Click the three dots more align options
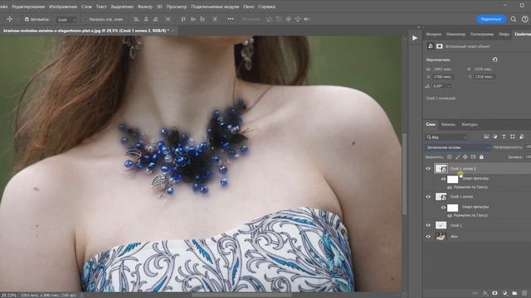This screenshot has width=531, height=298. pos(231,19)
